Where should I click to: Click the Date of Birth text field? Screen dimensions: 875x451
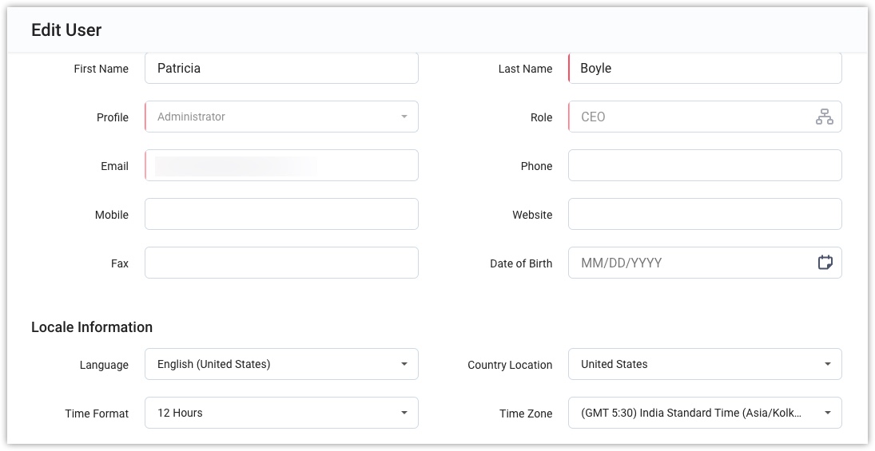click(687, 263)
